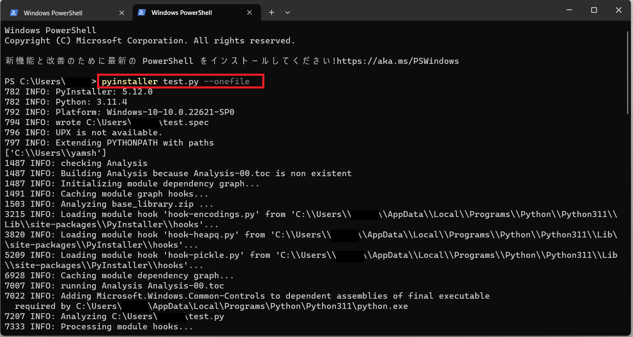The height and width of the screenshot is (337, 633).
Task: Click 'Caching module dependency graph...' line
Action: pos(120,276)
